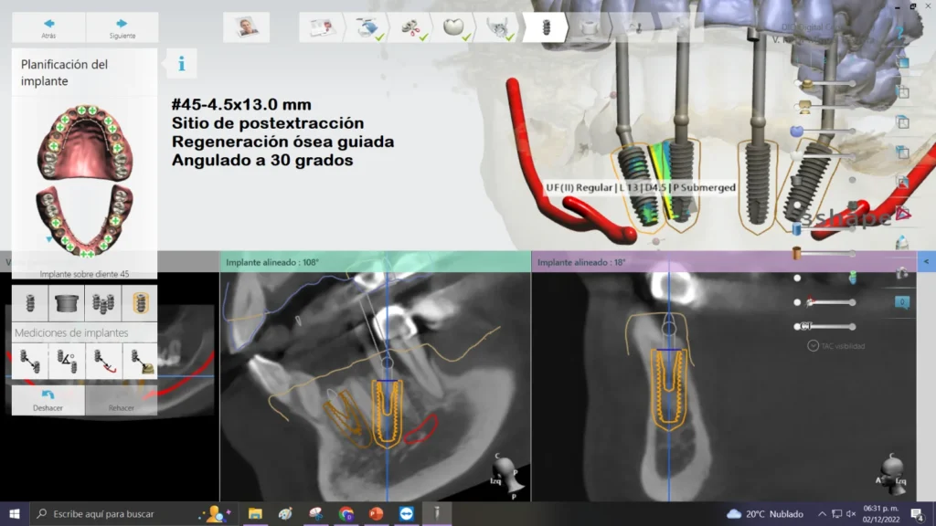Click the 'Escribe aquí para buscar' search box
Image resolution: width=936 pixels, height=526 pixels.
coord(133,513)
